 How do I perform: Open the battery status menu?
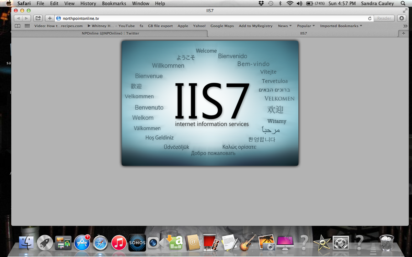(x=315, y=3)
